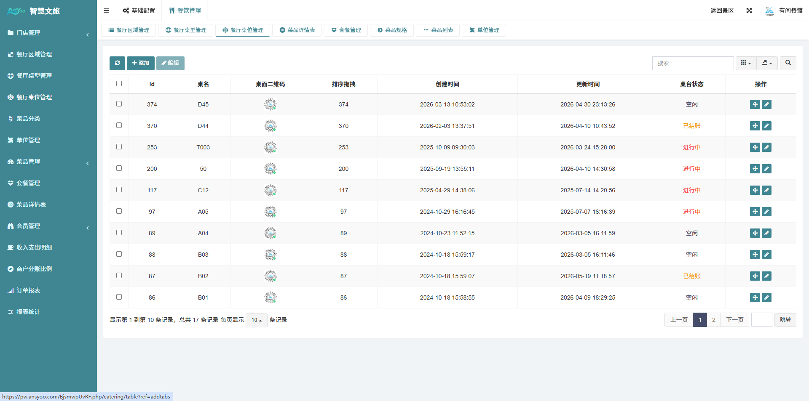Check the checkbox for row Id 374

click(119, 104)
